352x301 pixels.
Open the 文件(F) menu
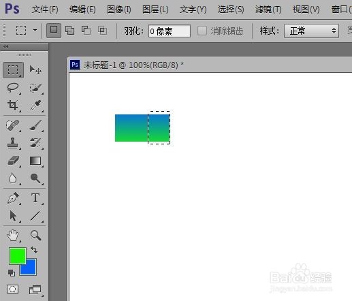tap(45, 10)
